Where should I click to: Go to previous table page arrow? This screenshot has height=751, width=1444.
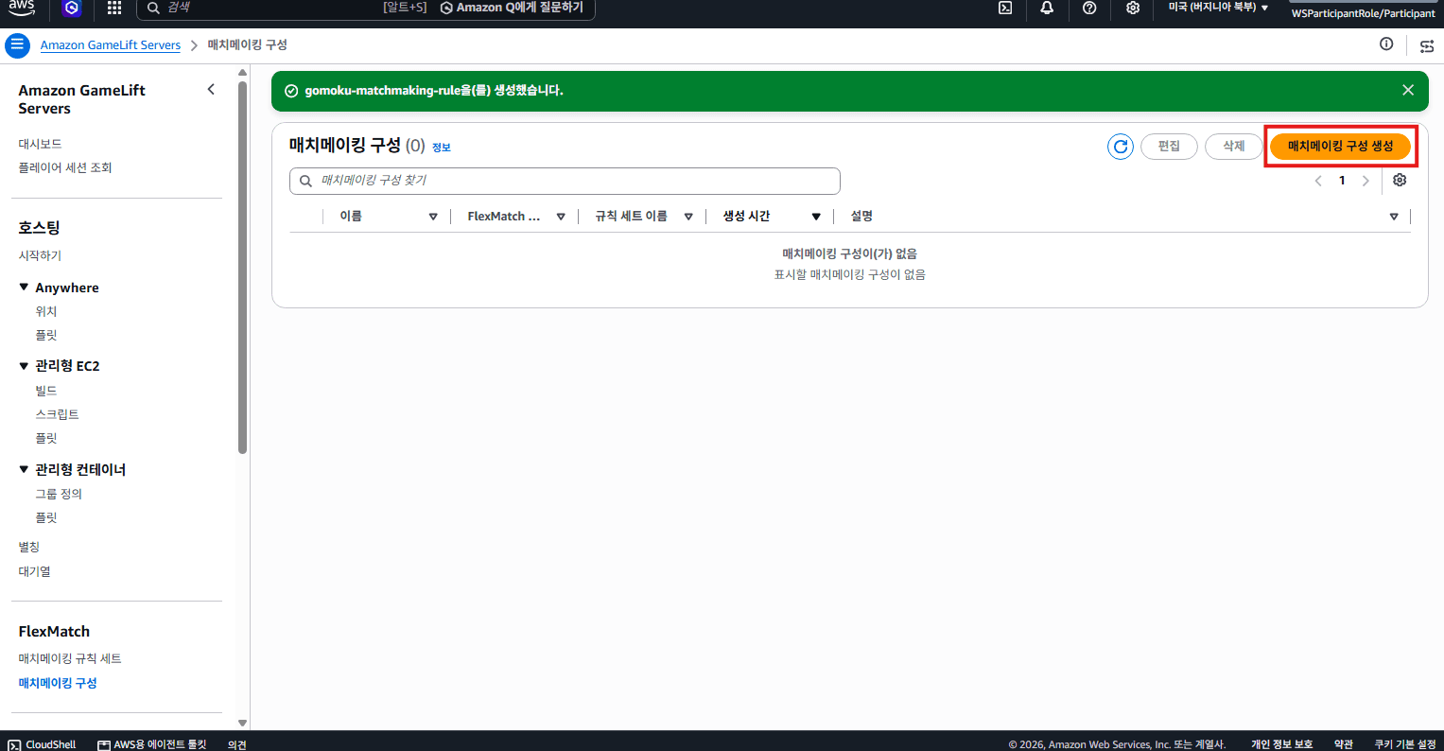1318,181
